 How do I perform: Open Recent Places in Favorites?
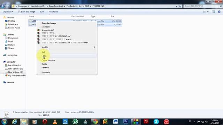14,28
